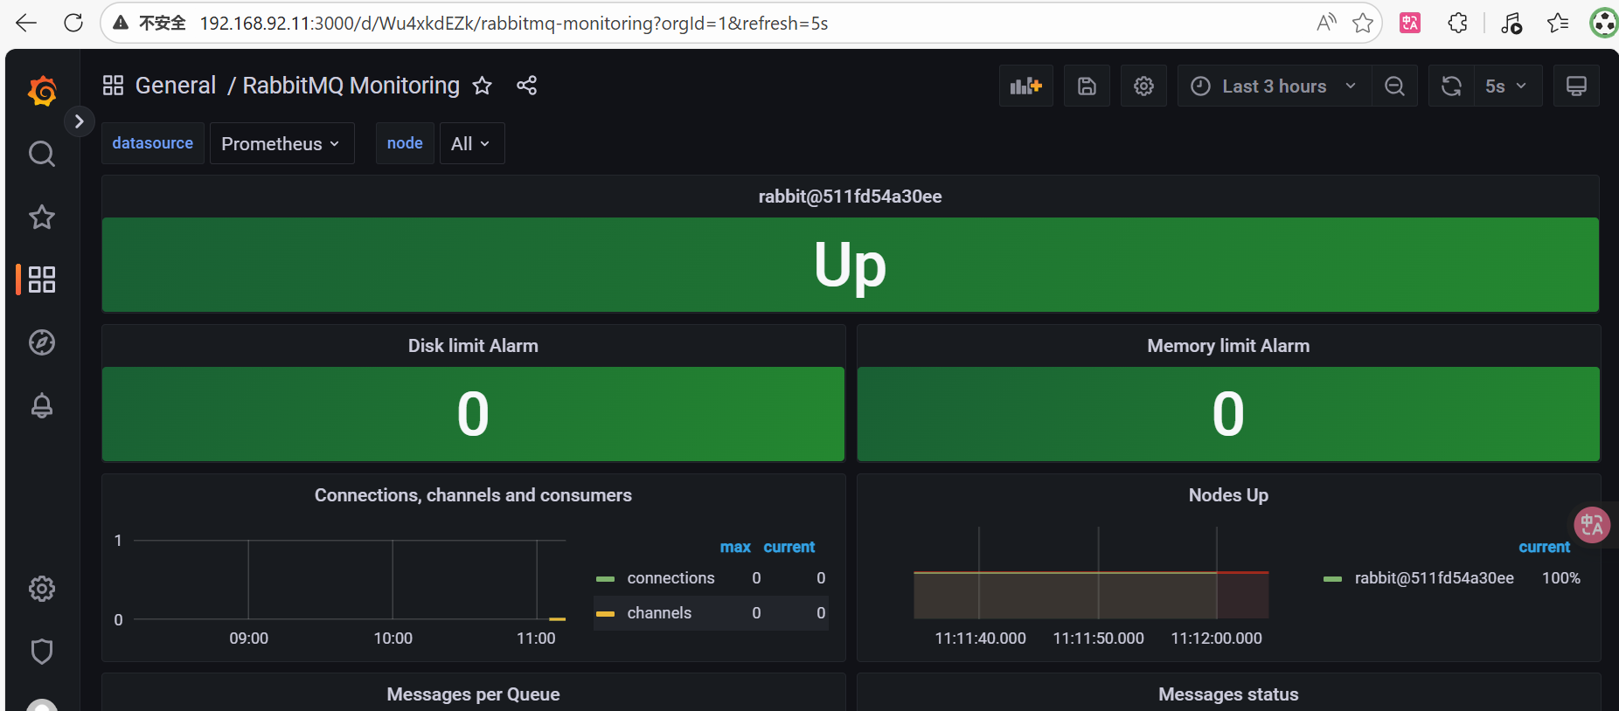This screenshot has height=711, width=1619.
Task: Sort legend by the max column
Action: 735,547
